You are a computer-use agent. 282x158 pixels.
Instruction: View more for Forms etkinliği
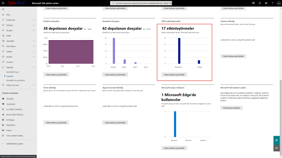[56, 123]
